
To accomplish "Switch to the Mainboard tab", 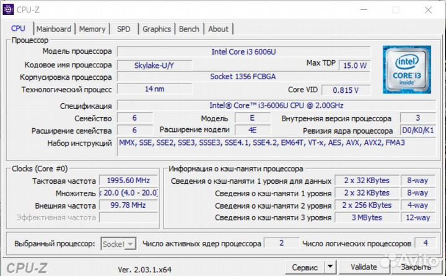I will tap(54, 29).
